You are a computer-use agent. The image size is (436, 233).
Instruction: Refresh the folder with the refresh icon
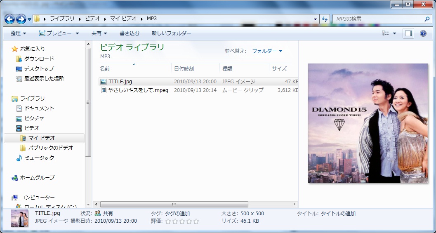[x=324, y=19]
